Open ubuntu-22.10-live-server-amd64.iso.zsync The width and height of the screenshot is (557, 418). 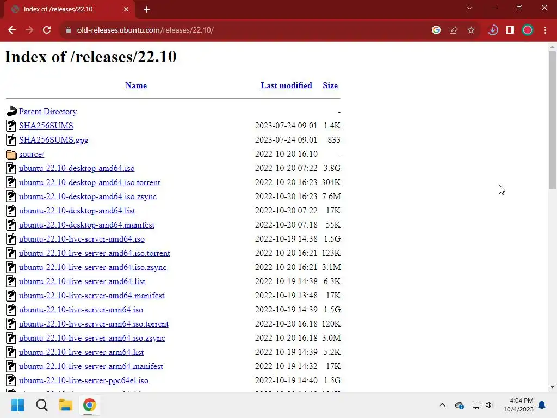(92, 267)
